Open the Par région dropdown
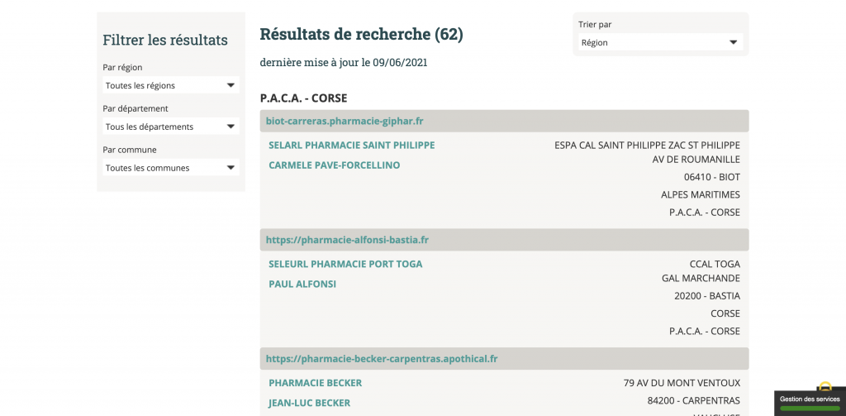 tap(170, 85)
